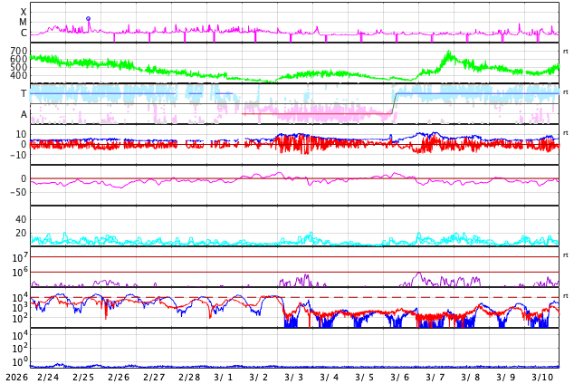Click the X flare class label

pyautogui.click(x=24, y=12)
